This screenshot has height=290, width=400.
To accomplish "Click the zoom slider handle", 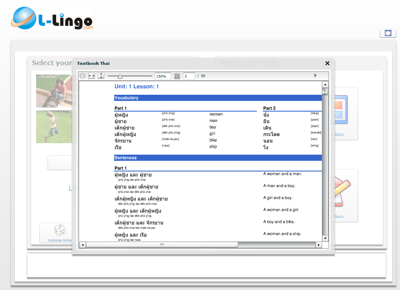I will [x=120, y=76].
